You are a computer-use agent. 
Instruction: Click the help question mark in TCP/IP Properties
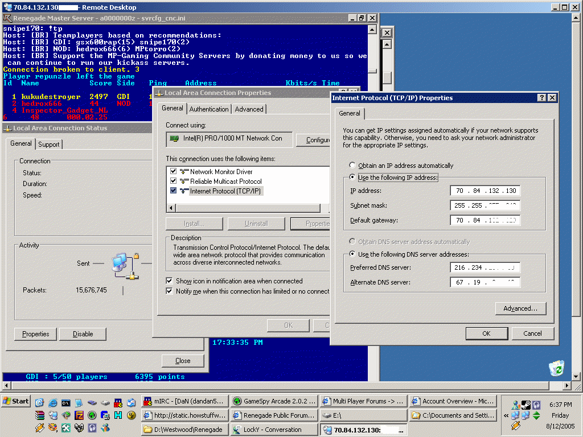[x=541, y=98]
